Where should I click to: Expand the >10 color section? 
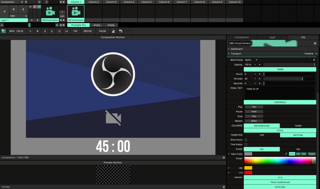coord(229,173)
